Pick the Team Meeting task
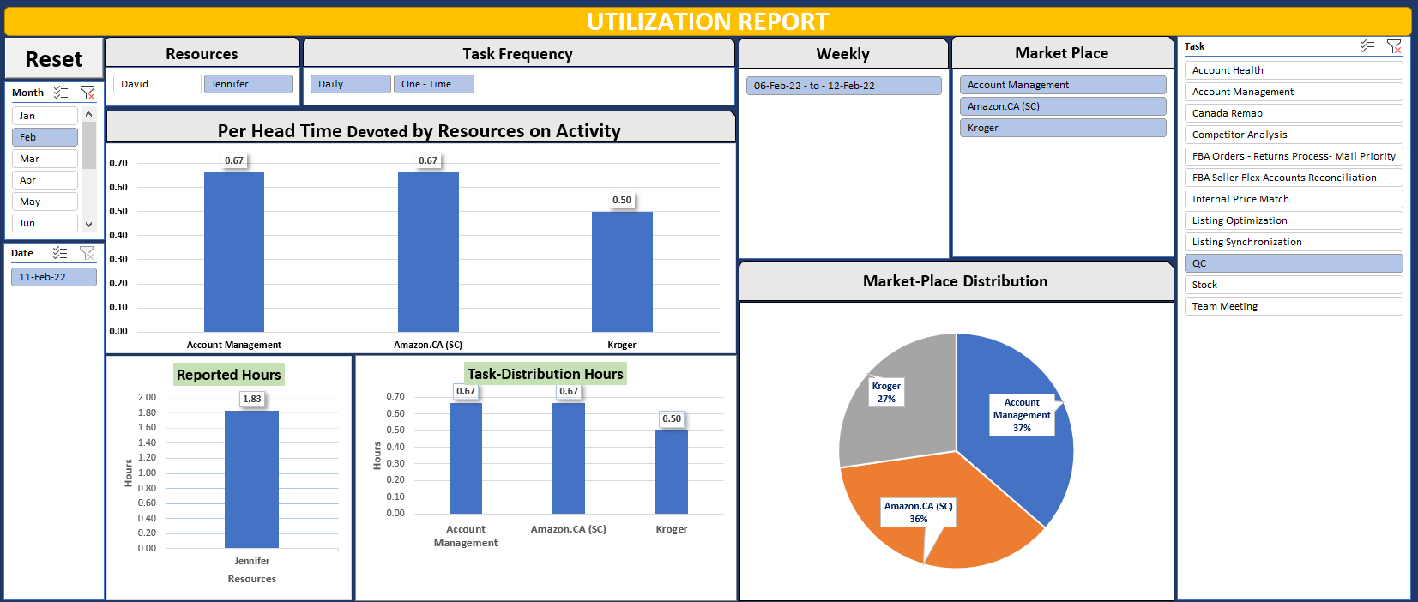The height and width of the screenshot is (602, 1418). coord(1294,306)
